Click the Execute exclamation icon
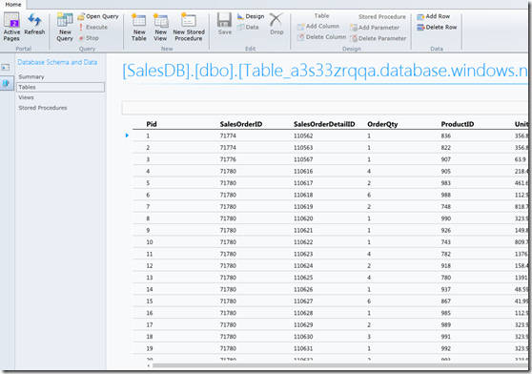Screen dimensions: 532x374 tap(81, 27)
